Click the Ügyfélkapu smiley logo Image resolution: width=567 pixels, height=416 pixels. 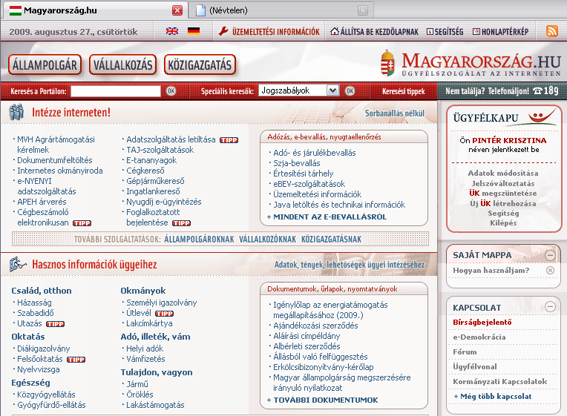click(542, 117)
